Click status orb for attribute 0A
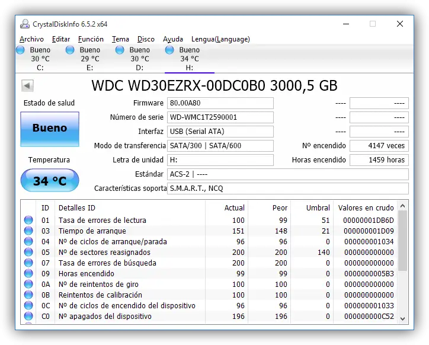Viewport: 429px width, 345px height. pos(28,284)
